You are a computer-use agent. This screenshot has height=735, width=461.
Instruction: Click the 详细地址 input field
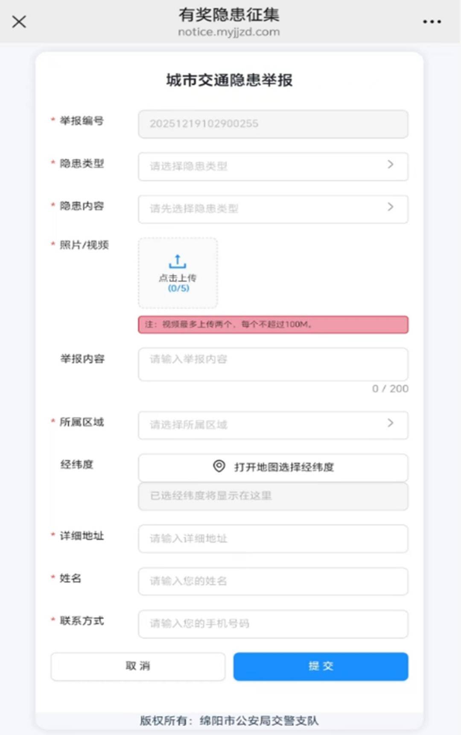click(273, 538)
